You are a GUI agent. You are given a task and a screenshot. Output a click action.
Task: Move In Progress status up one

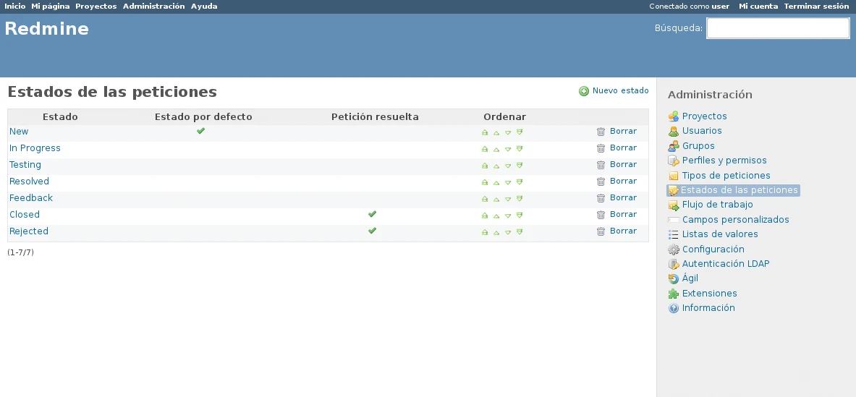pos(496,149)
